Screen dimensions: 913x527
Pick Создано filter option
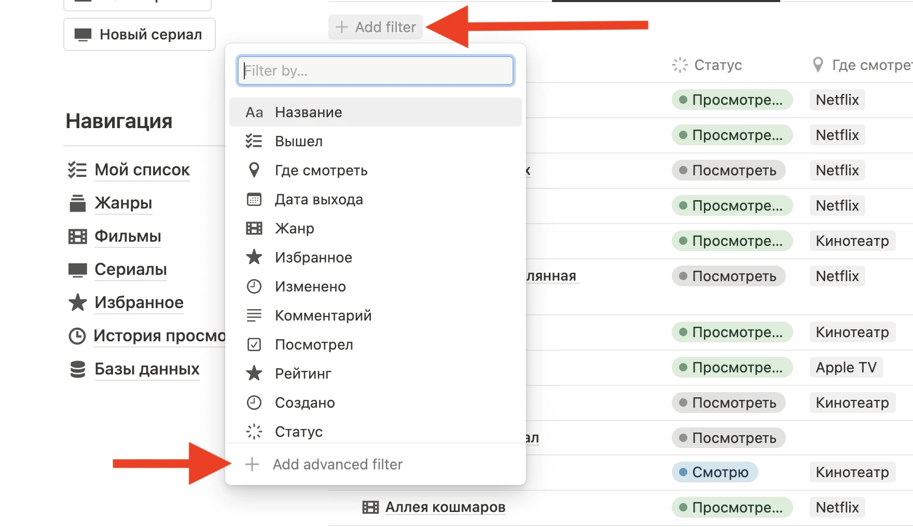coord(376,403)
